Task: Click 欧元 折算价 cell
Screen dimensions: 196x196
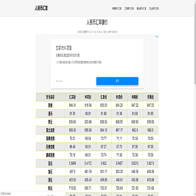Action: tap(150, 188)
